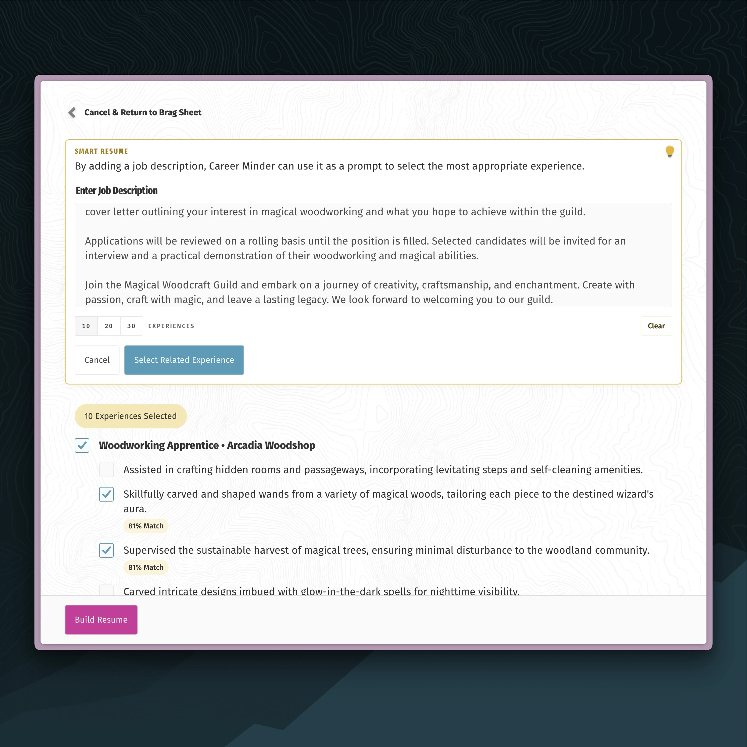Click the '20' experiences filter button
Screen dimensions: 747x747
(108, 326)
